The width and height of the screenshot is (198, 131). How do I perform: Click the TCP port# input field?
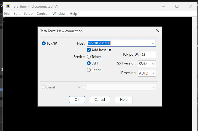coord(148,54)
